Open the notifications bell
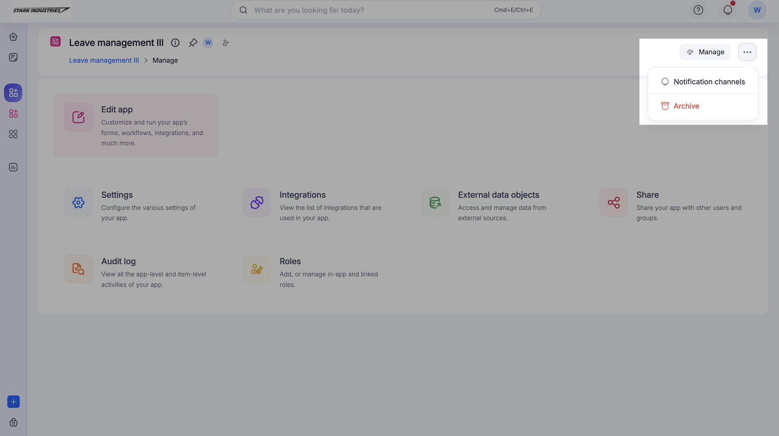779x436 pixels. point(728,10)
